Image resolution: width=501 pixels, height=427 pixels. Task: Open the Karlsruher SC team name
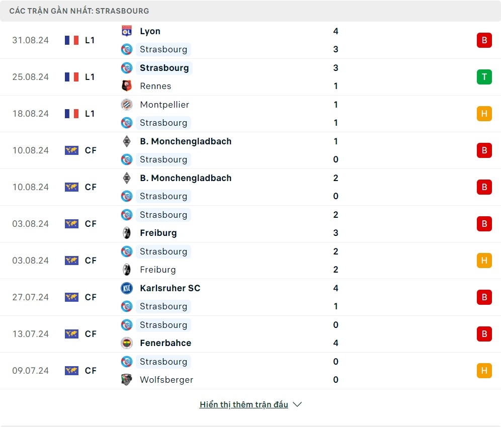point(170,288)
